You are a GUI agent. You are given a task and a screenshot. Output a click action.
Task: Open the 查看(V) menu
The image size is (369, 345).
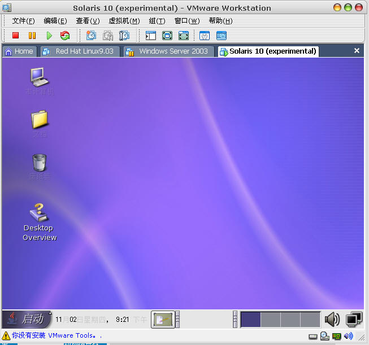click(88, 21)
